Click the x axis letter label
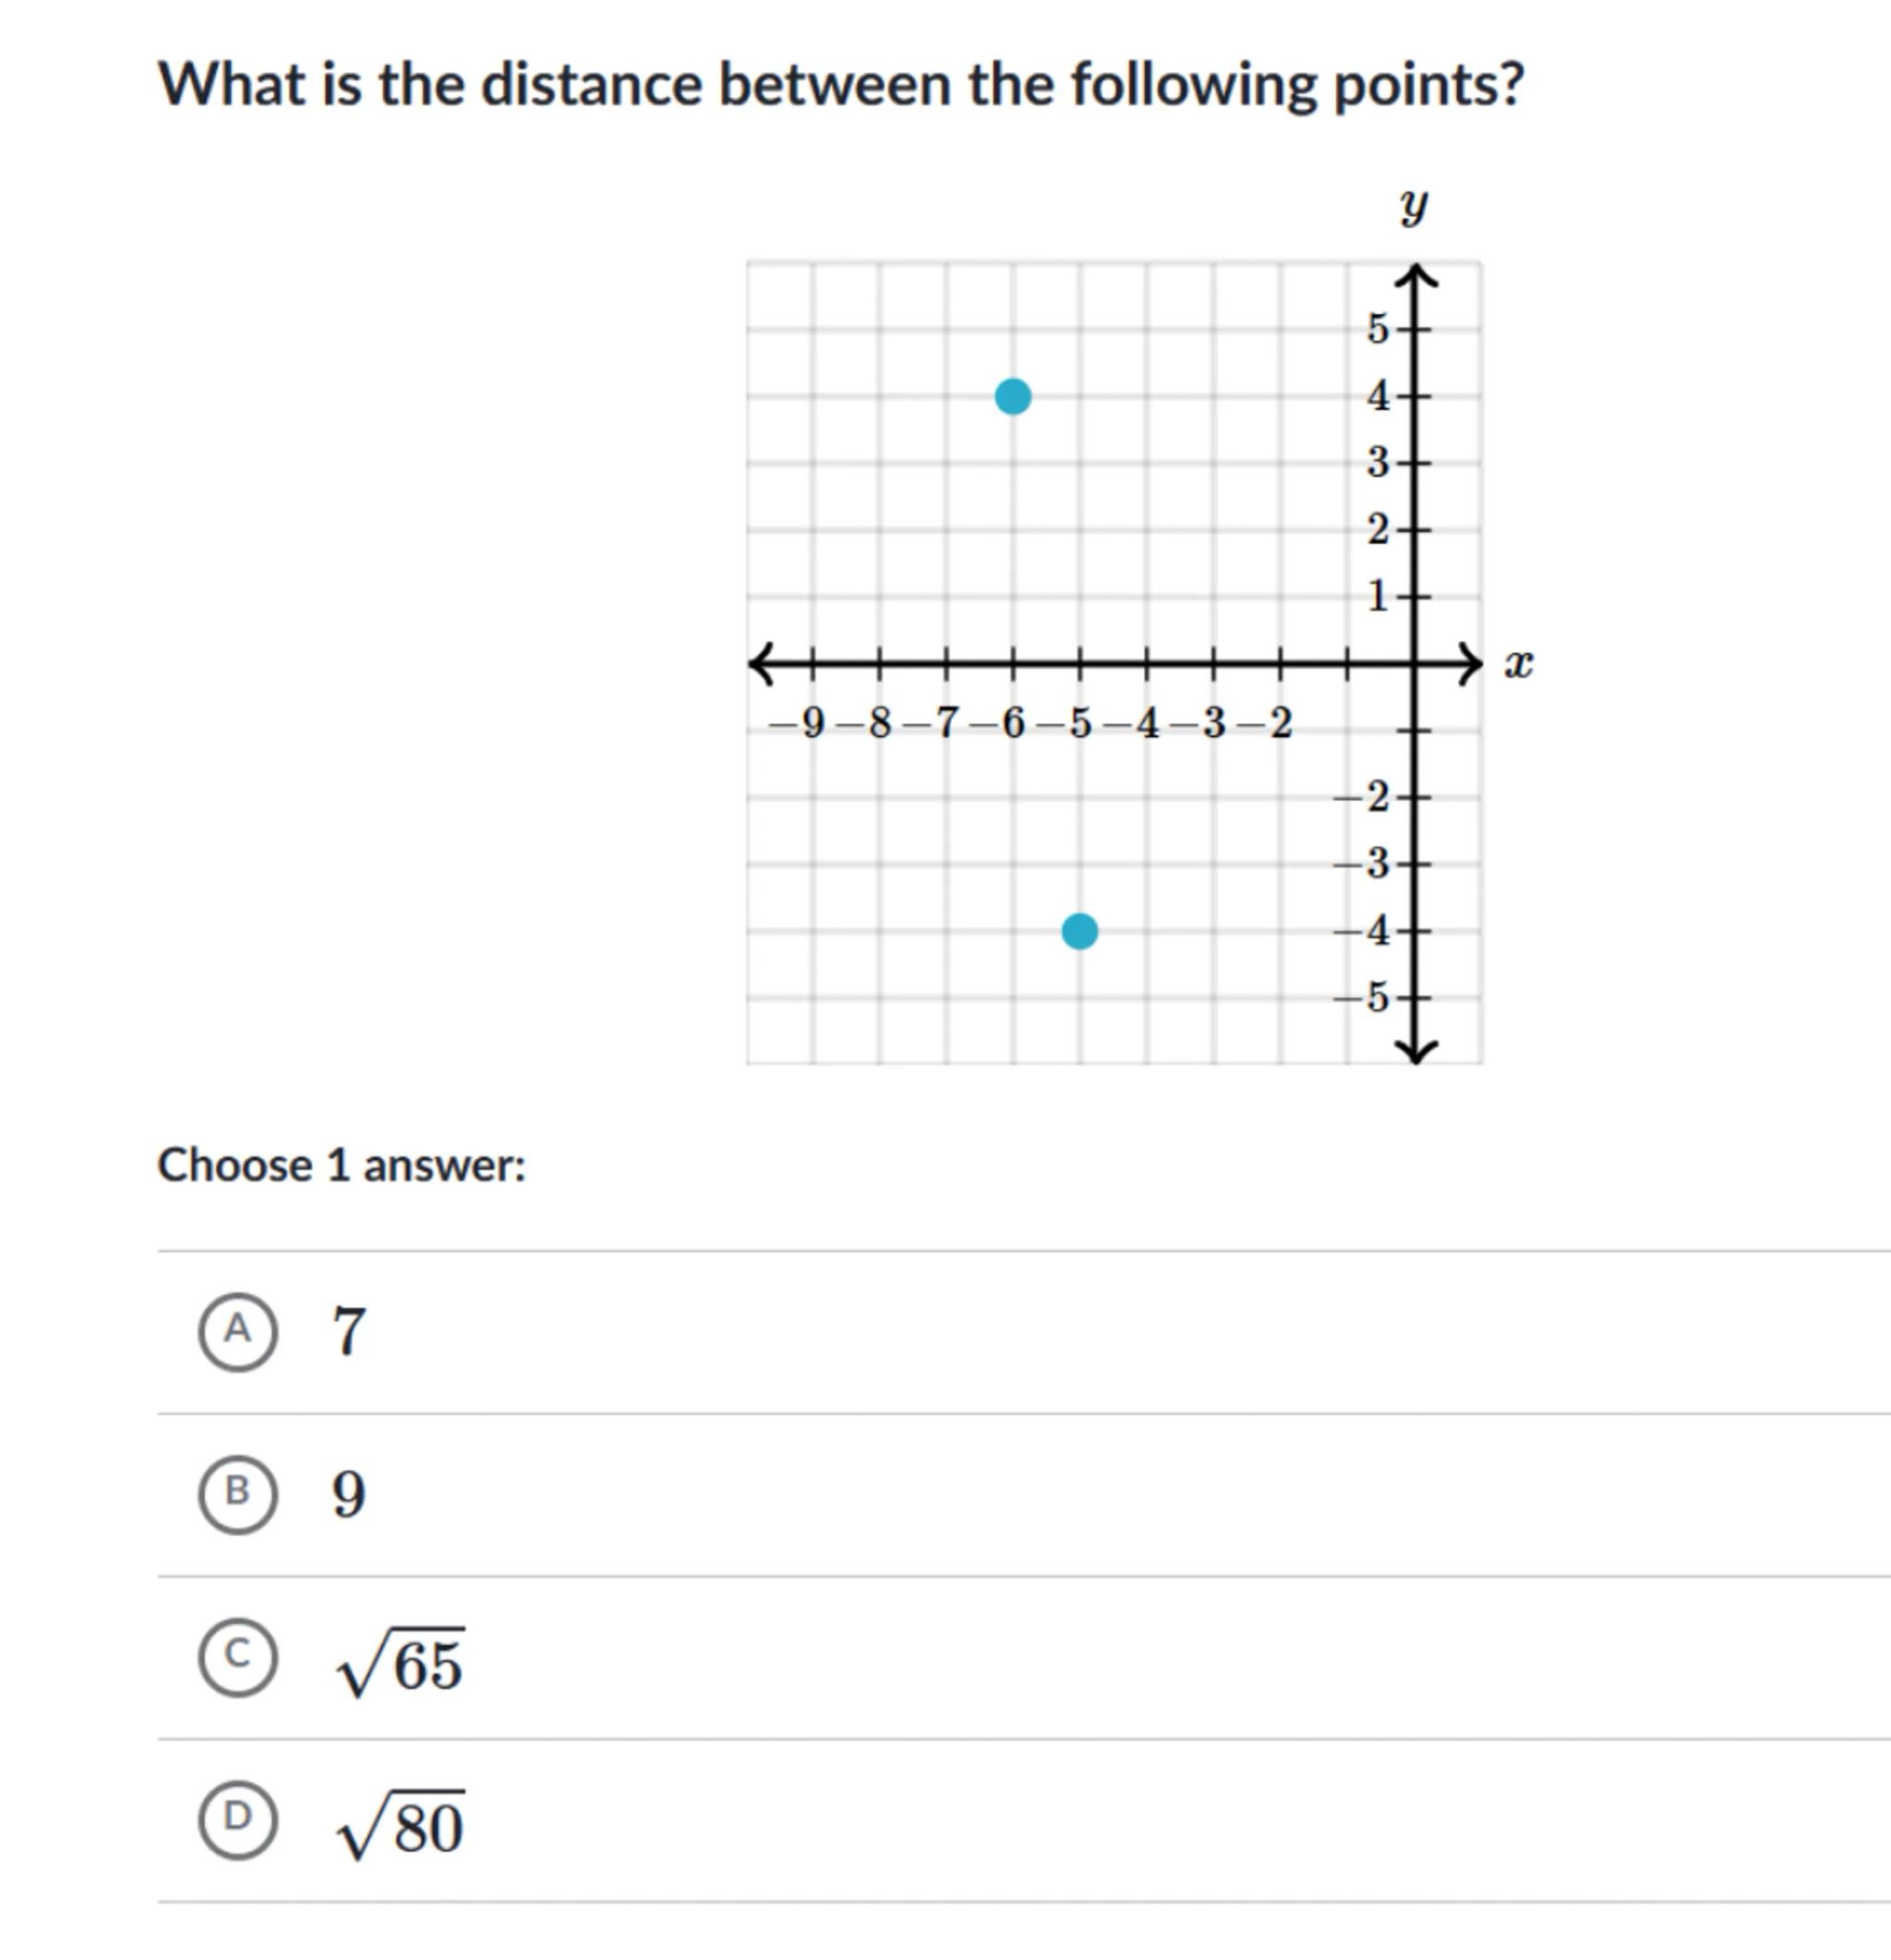1891x1960 pixels. [x=1518, y=663]
